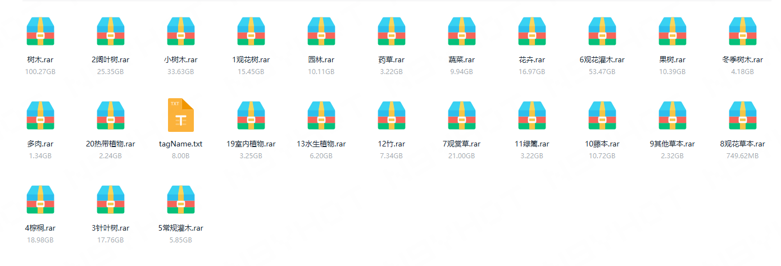The width and height of the screenshot is (781, 266).
Task: Click the 53.47GB size label
Action: click(x=602, y=72)
